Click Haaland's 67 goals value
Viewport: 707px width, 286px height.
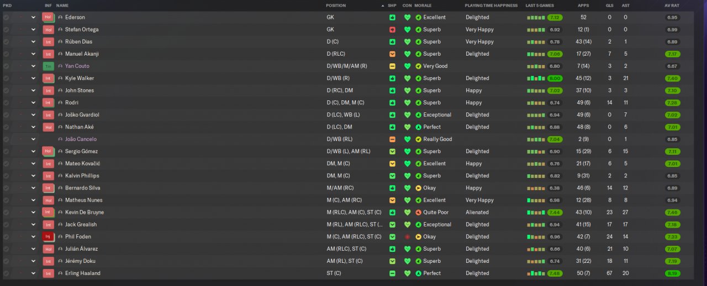(x=609, y=273)
